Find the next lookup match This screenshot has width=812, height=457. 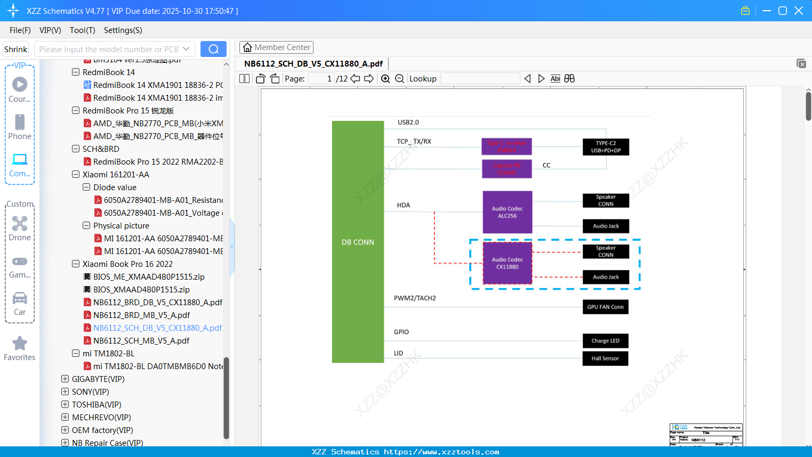click(x=541, y=79)
